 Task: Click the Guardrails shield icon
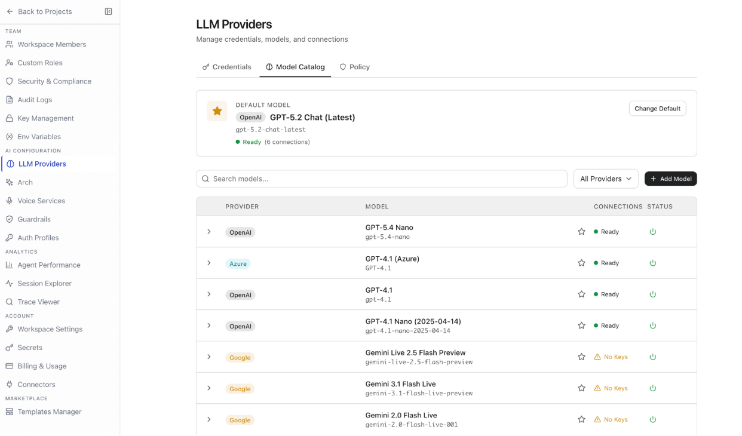click(10, 219)
